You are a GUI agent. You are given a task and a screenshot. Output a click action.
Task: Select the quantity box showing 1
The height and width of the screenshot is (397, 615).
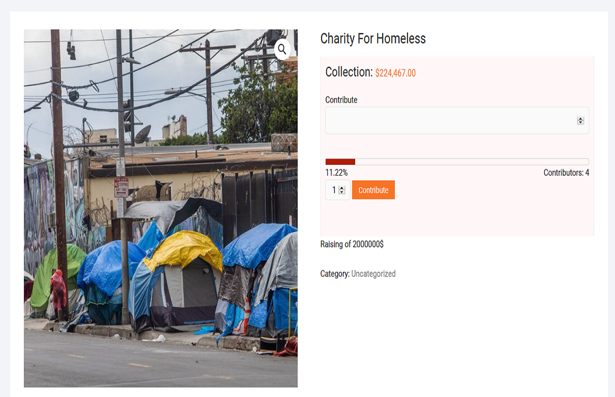click(x=334, y=190)
